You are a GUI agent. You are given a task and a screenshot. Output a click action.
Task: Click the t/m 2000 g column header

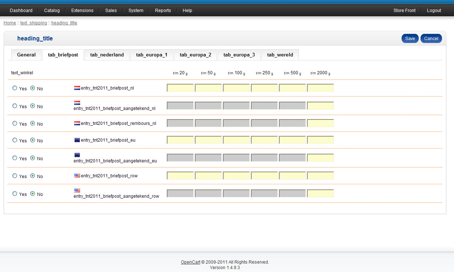pos(320,73)
